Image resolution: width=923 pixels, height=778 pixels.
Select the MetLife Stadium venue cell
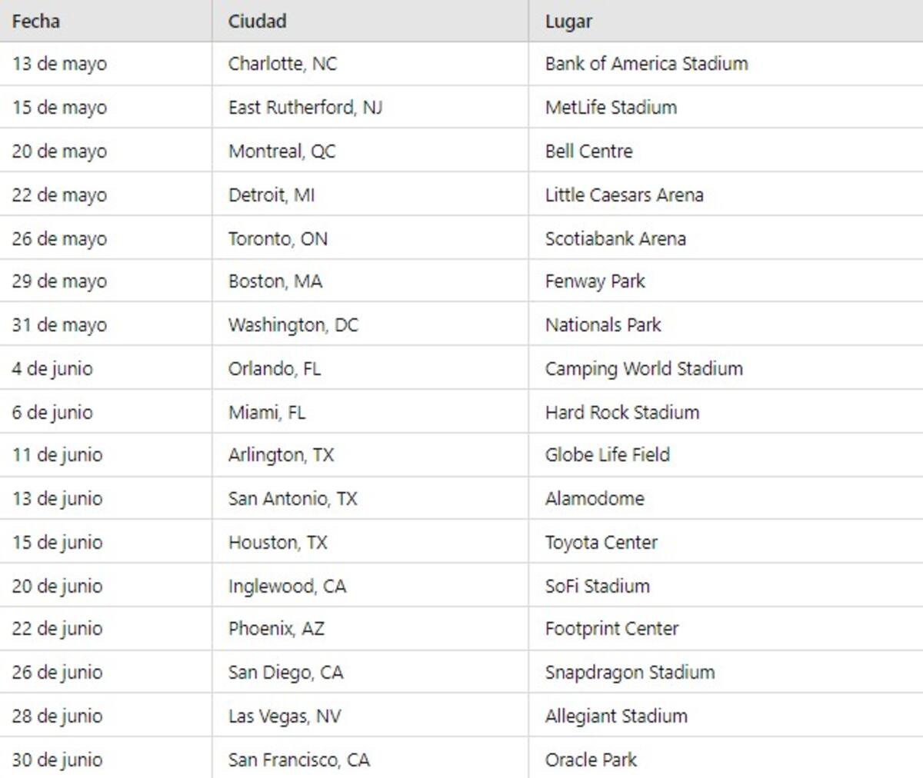pyautogui.click(x=611, y=108)
